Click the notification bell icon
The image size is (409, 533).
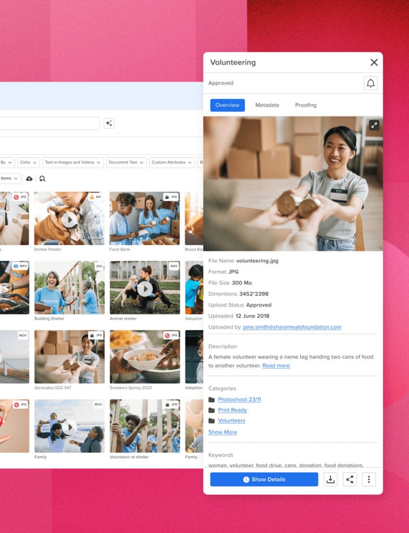tap(370, 83)
